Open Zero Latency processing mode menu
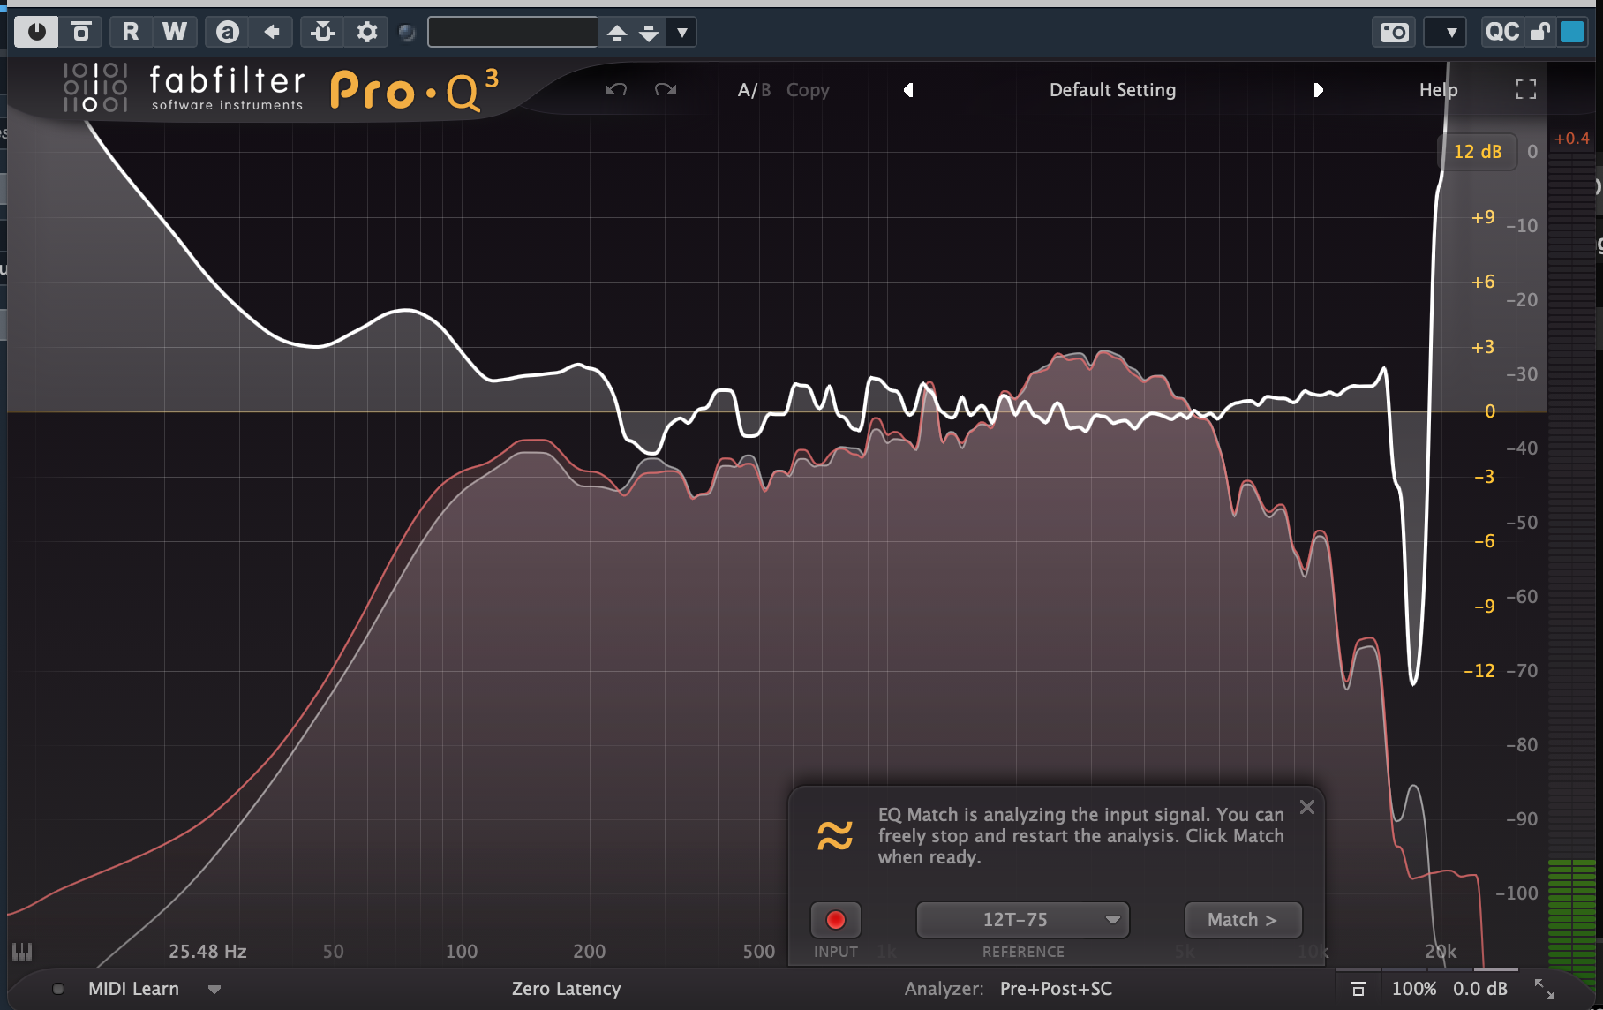The width and height of the screenshot is (1603, 1010). (566, 989)
